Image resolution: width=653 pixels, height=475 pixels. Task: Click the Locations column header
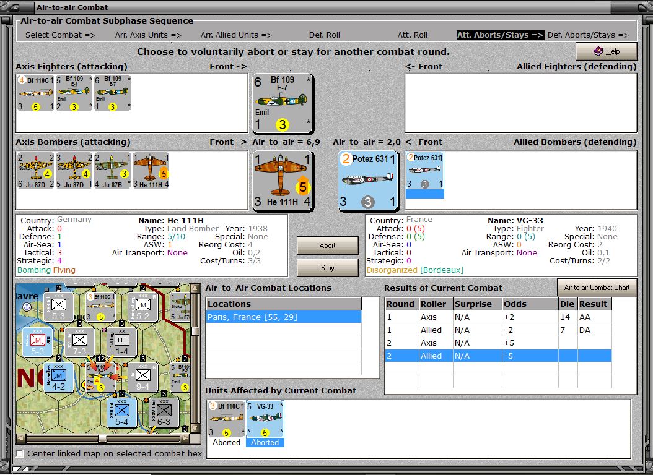pyautogui.click(x=284, y=304)
